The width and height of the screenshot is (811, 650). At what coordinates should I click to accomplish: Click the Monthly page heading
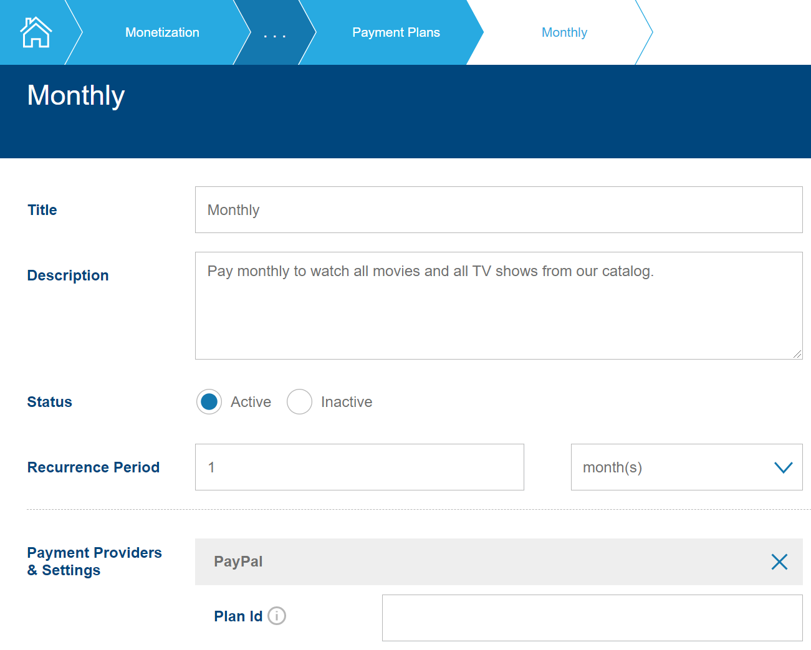[76, 95]
